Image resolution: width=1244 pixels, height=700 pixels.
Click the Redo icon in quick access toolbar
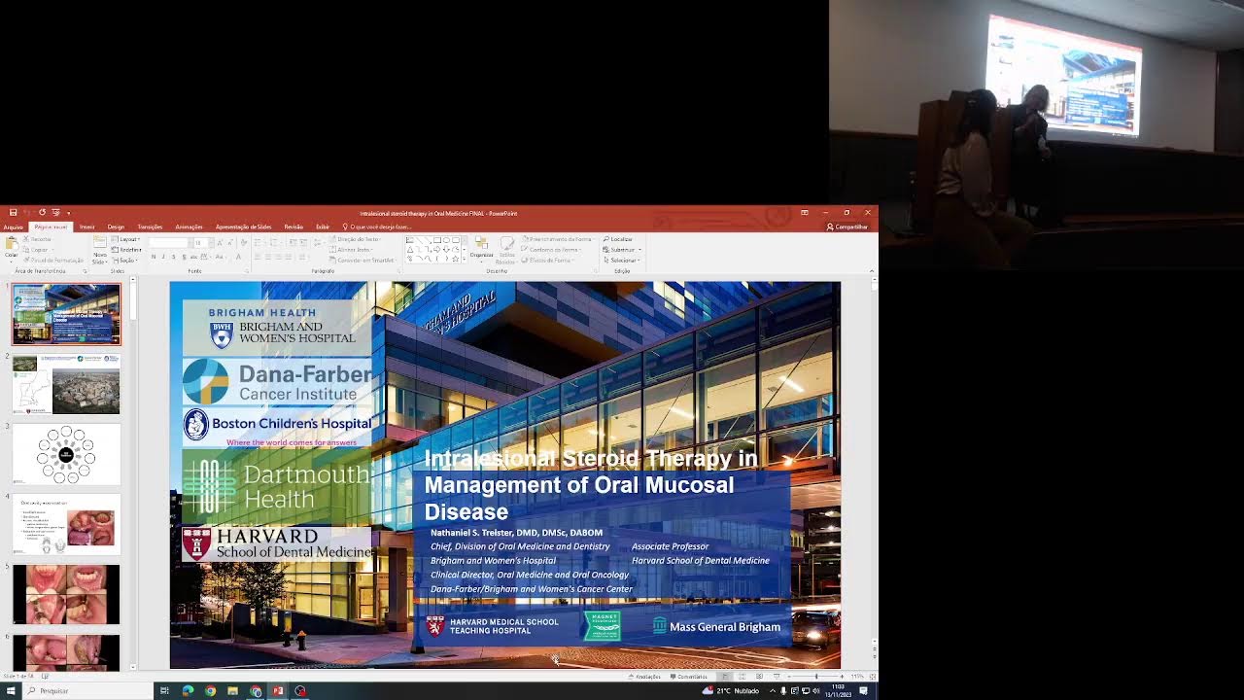(42, 212)
